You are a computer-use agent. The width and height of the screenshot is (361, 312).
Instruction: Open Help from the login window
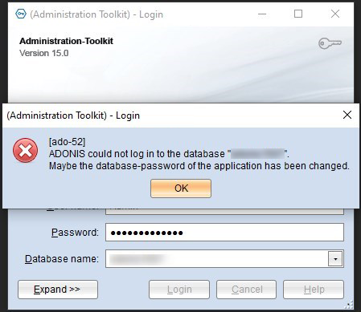(314, 290)
